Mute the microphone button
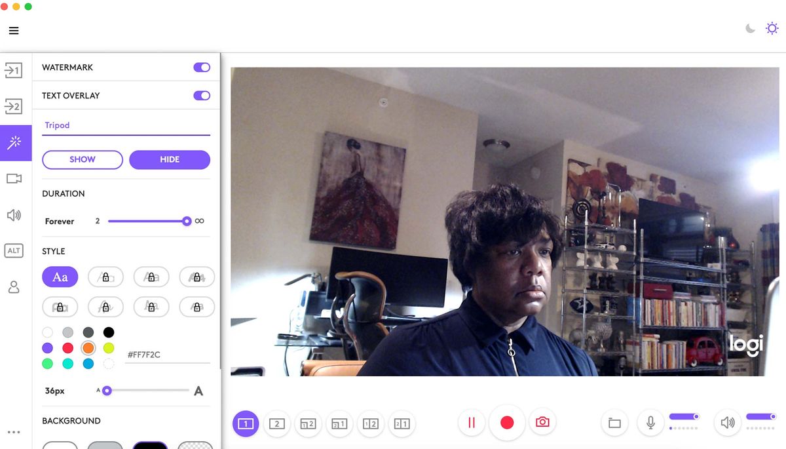The width and height of the screenshot is (786, 449). (x=650, y=423)
